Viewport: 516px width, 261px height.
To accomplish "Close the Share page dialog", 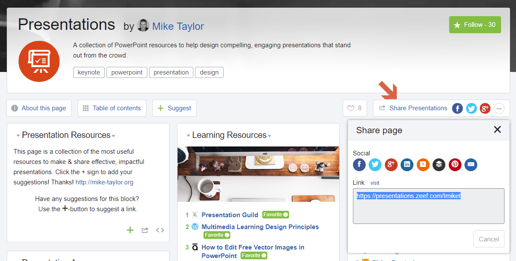I will point(497,130).
